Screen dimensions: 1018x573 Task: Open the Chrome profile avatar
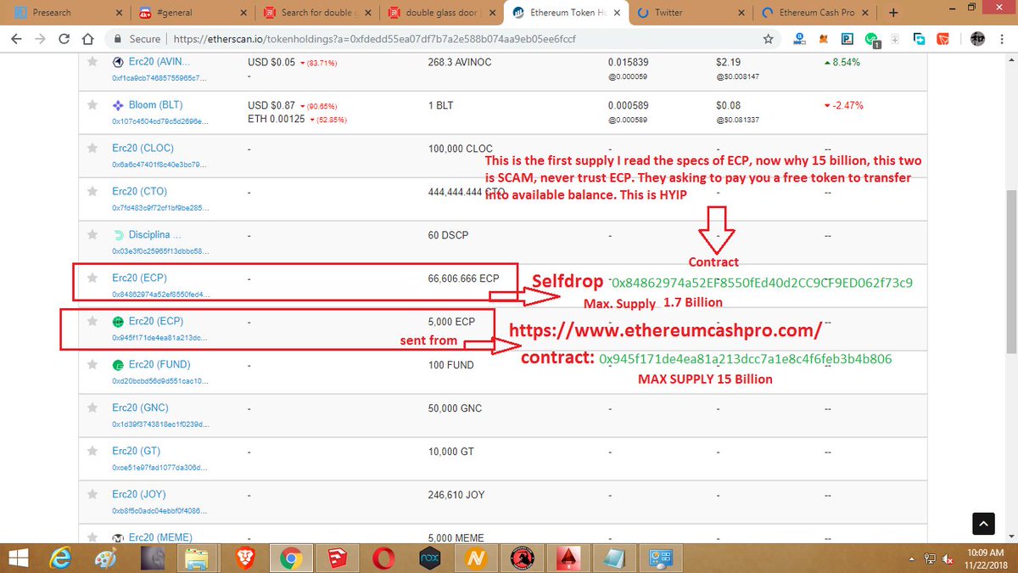point(977,39)
